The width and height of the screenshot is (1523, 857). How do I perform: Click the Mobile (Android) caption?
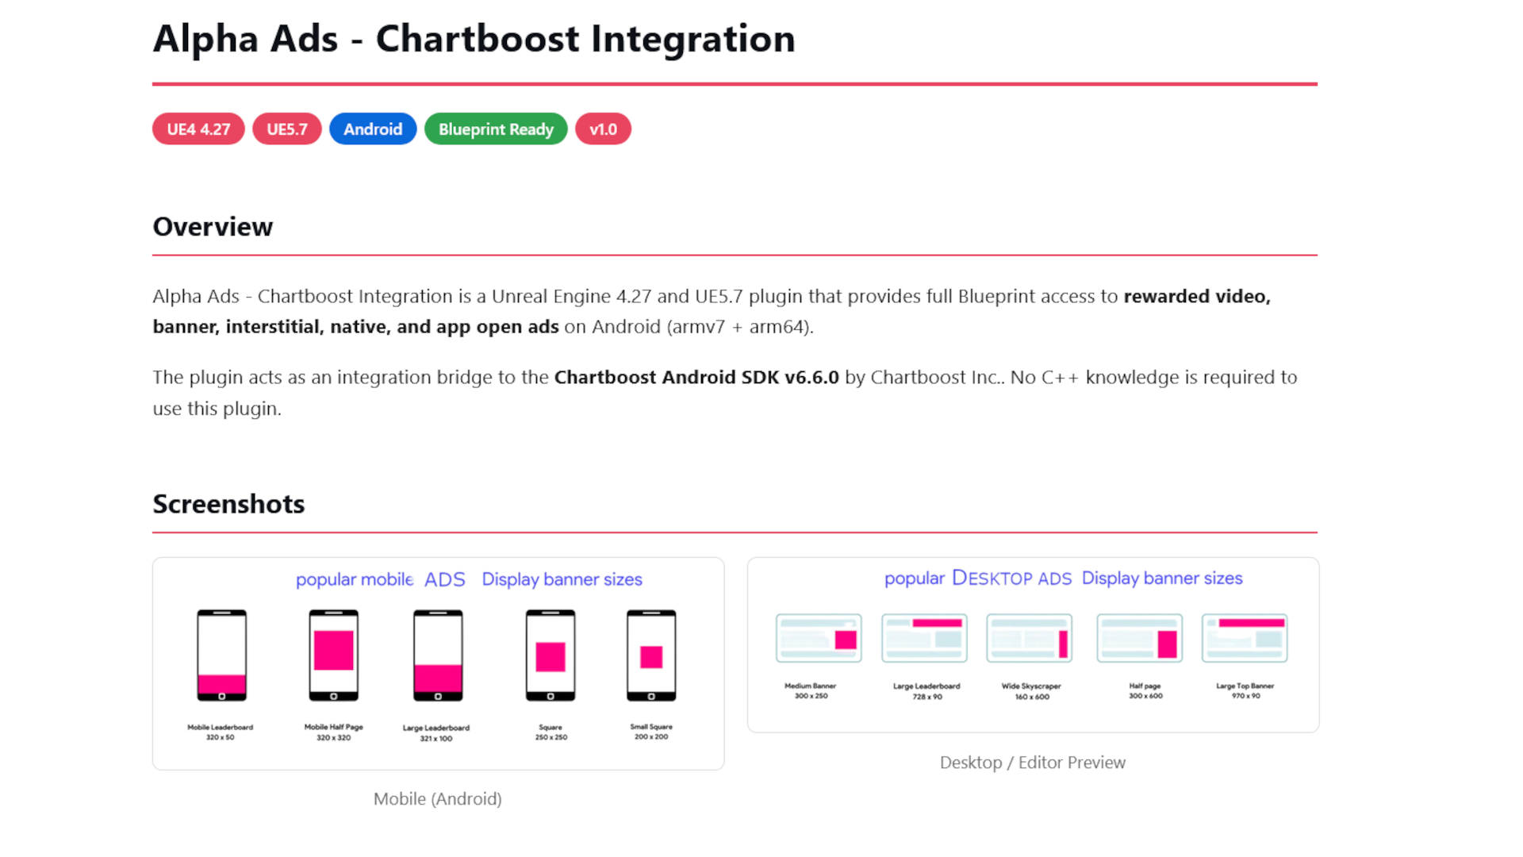pyautogui.click(x=438, y=799)
